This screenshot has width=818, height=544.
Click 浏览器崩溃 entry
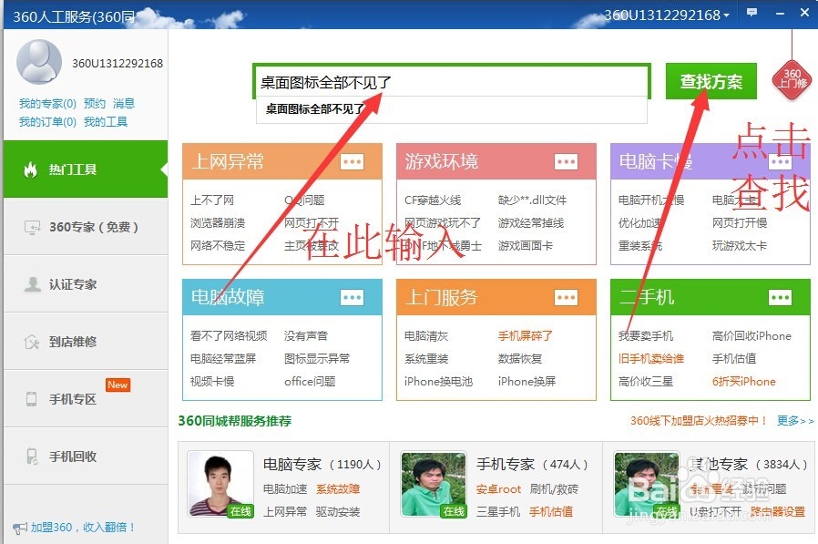point(218,223)
